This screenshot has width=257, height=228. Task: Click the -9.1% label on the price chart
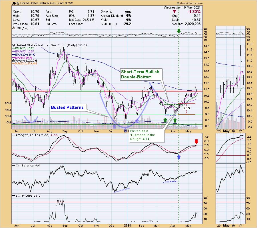point(186,108)
